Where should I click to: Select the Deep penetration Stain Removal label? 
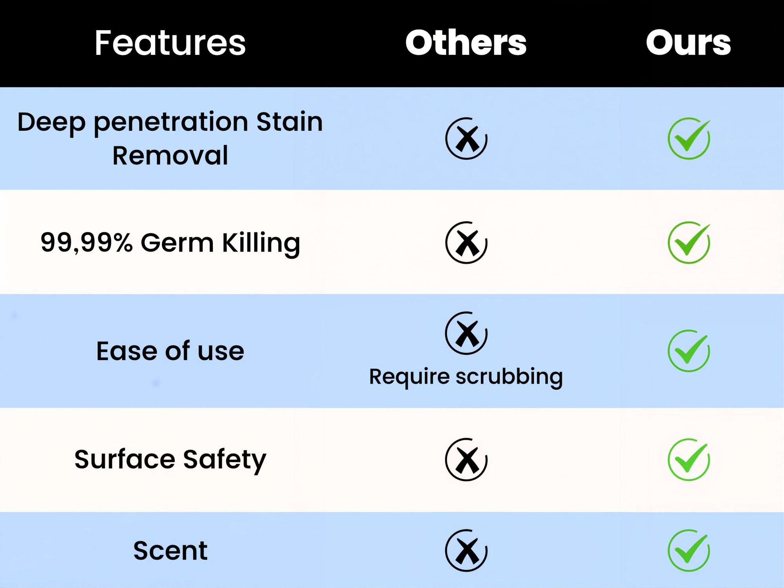pos(170,138)
